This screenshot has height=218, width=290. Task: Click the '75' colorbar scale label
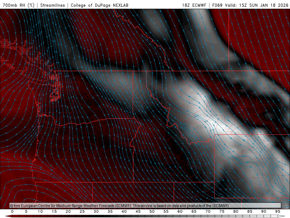coord(222,211)
